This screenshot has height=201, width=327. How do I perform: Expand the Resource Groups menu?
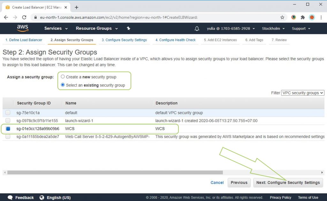click(x=97, y=28)
